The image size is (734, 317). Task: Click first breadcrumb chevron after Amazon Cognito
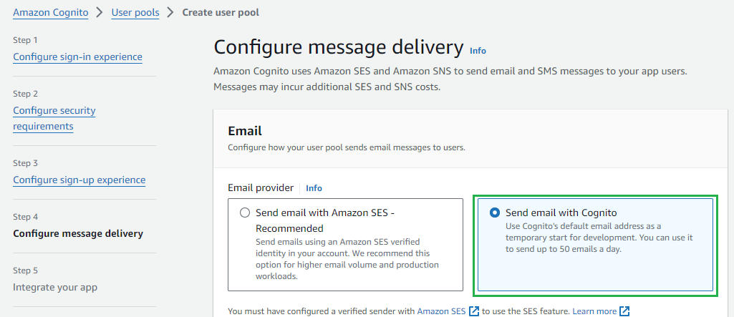click(100, 13)
